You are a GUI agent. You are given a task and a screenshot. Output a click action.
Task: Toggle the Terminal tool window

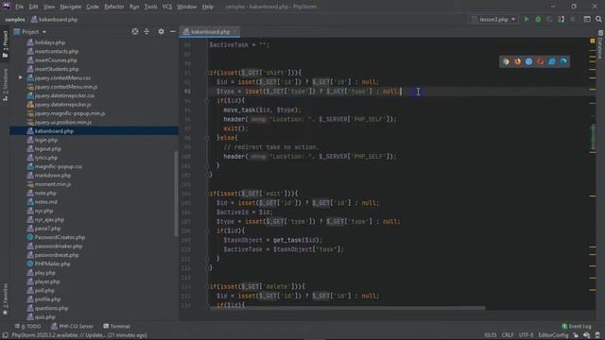(x=116, y=326)
